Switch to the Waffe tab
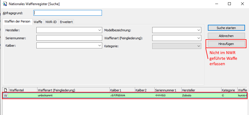249x115 pixels. (38, 22)
